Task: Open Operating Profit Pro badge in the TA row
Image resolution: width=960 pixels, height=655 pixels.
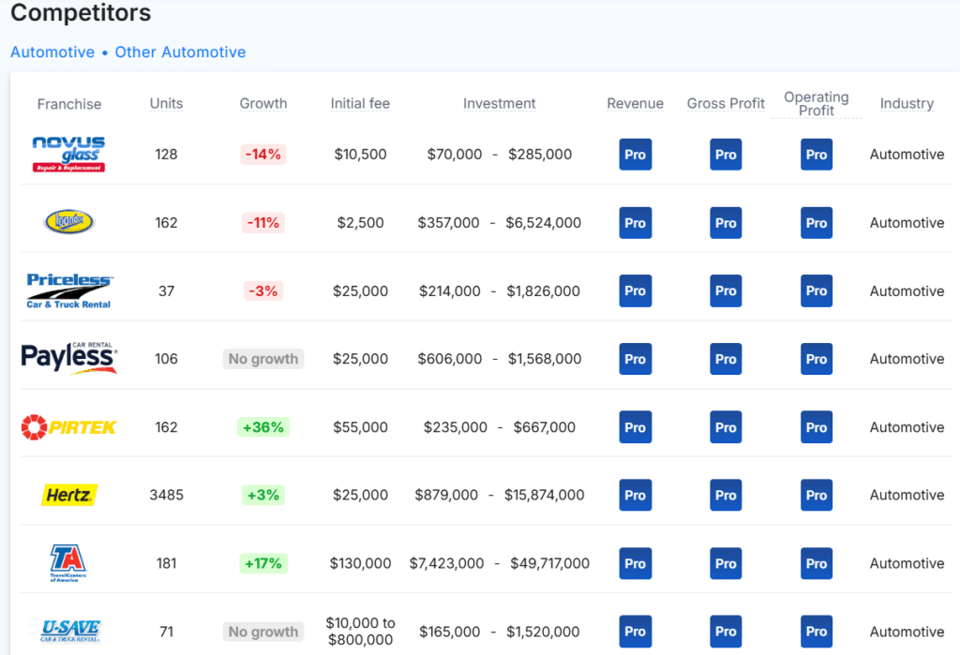Action: click(x=817, y=563)
